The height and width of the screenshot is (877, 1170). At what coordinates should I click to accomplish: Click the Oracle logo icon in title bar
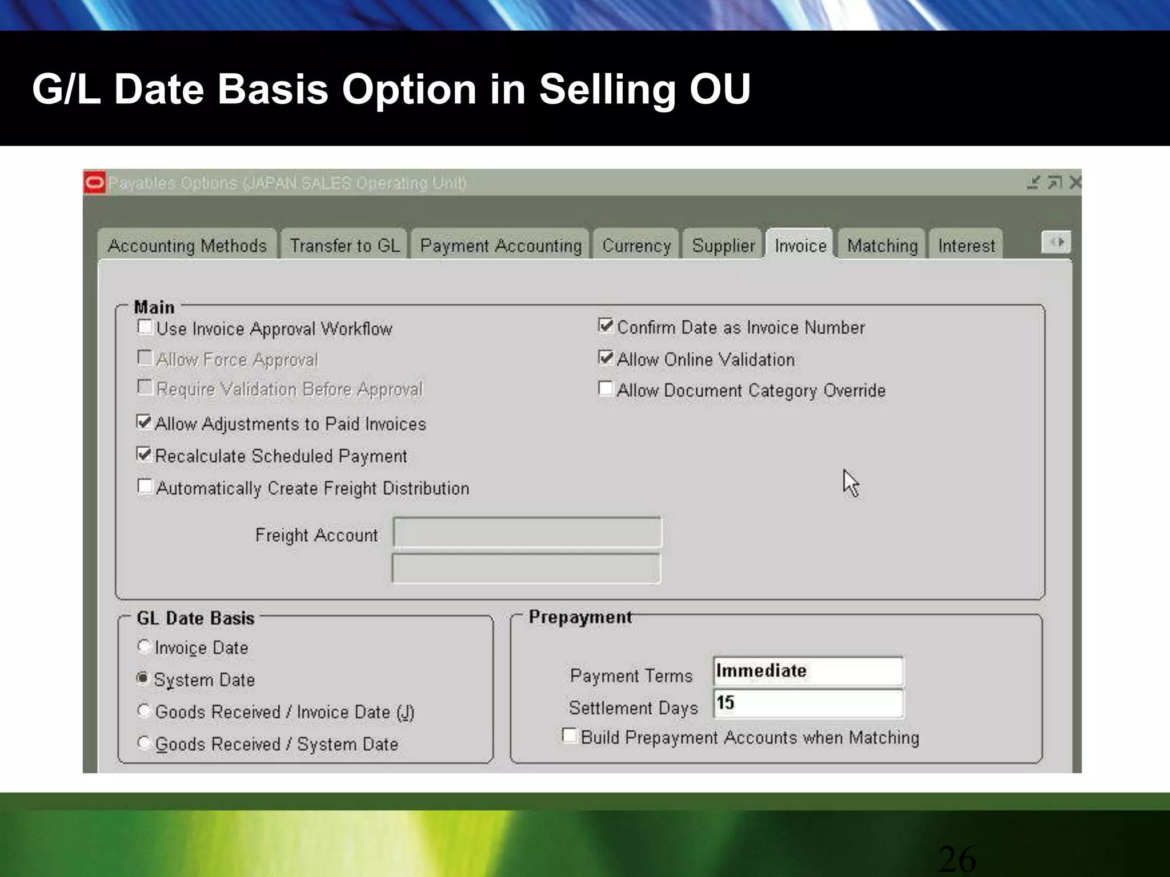(95, 183)
